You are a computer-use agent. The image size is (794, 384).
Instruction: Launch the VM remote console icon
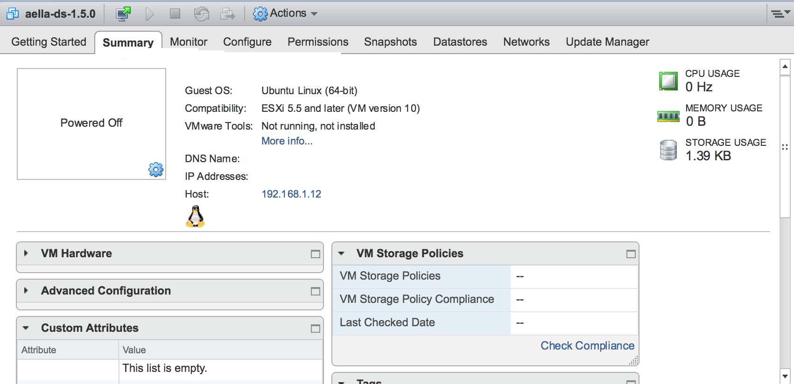click(x=123, y=14)
